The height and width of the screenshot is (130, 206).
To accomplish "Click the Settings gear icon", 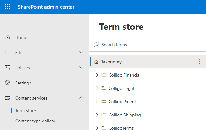I will click(x=8, y=83).
